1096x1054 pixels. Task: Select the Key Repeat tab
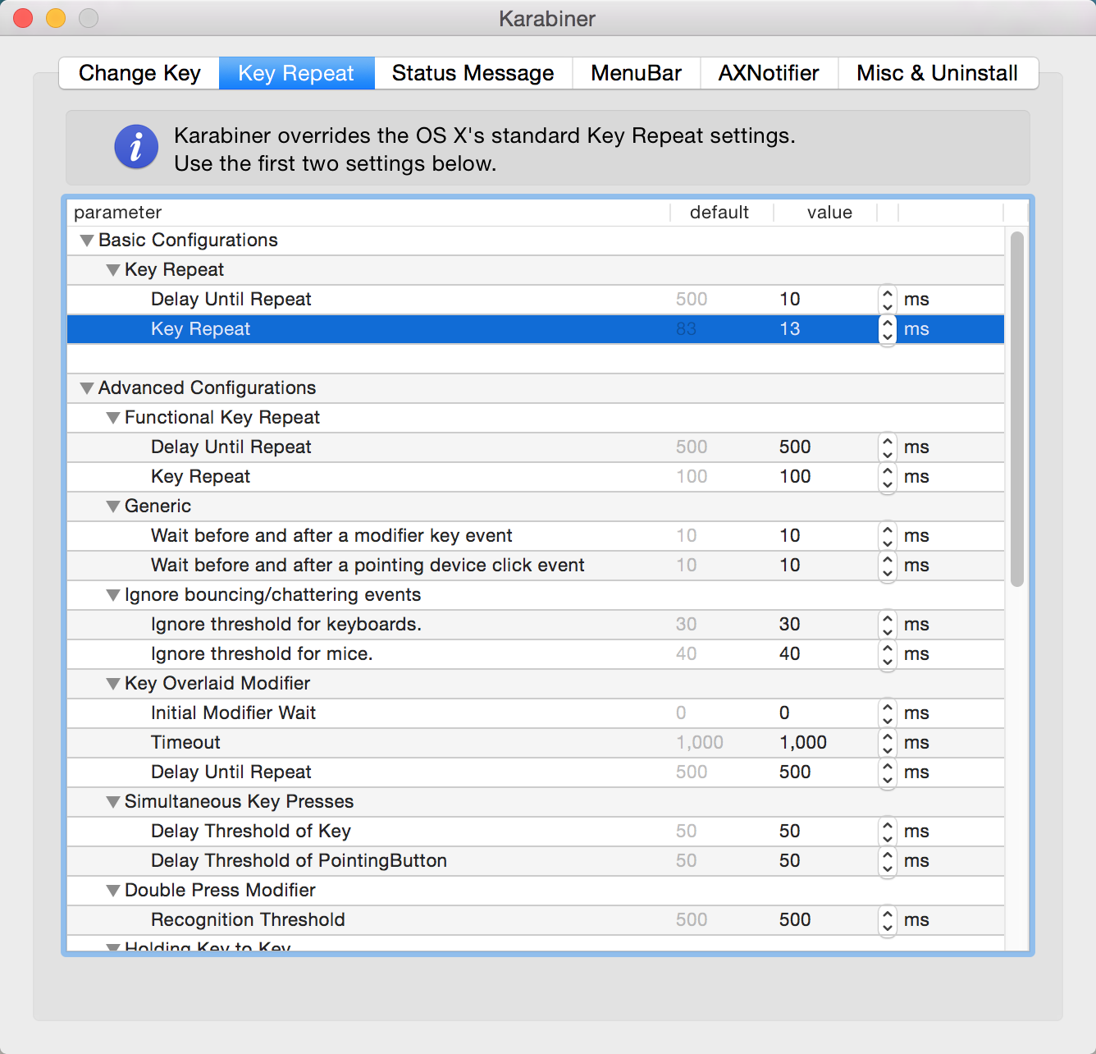[x=296, y=73]
